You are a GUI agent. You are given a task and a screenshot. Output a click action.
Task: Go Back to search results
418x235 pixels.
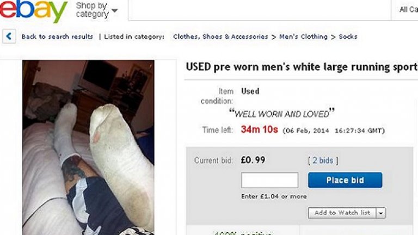coord(57,36)
